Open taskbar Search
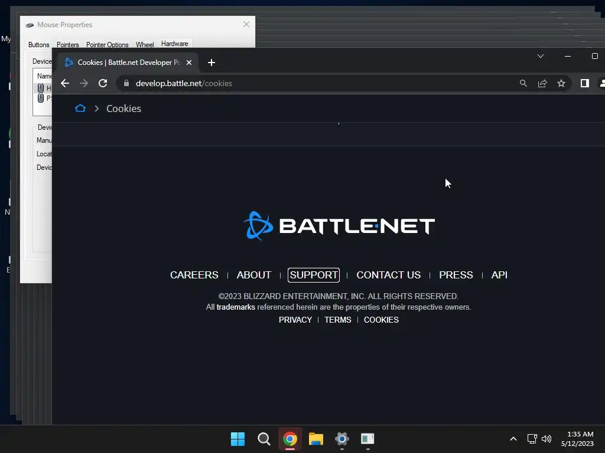 coord(264,439)
